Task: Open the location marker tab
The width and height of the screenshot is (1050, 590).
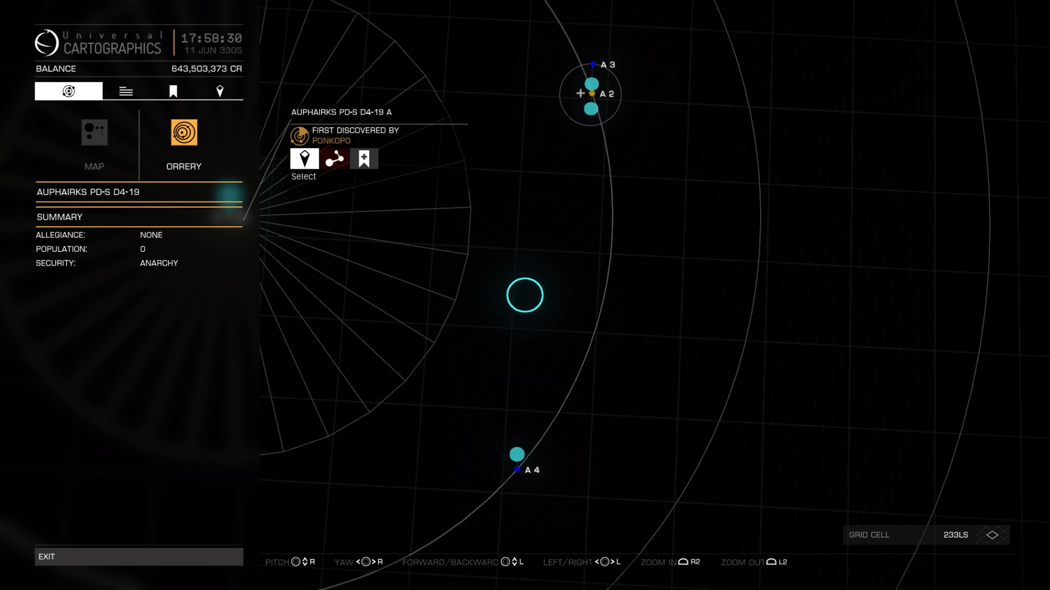Action: (x=220, y=91)
